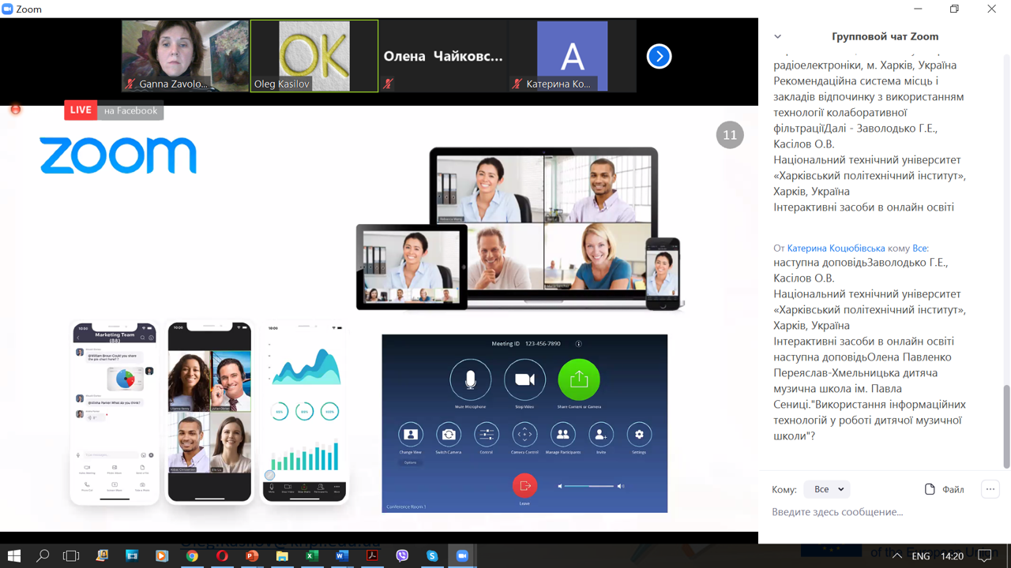Select Ganna Zavolo video thumbnail

pos(186,56)
